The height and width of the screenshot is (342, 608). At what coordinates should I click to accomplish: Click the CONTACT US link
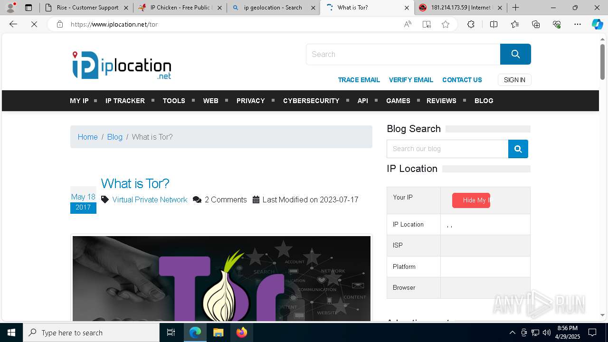[462, 80]
